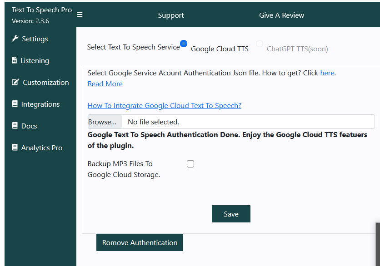Open the Read More link

pyautogui.click(x=105, y=84)
